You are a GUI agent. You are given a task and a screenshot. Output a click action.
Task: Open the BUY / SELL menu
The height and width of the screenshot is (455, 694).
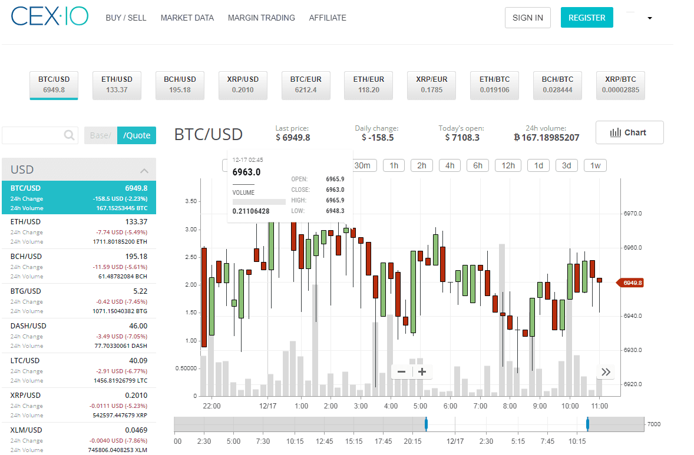125,18
